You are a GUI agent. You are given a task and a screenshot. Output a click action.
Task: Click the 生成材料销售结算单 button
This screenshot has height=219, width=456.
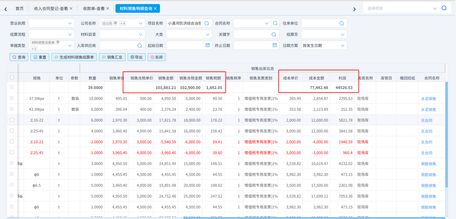(x=74, y=57)
